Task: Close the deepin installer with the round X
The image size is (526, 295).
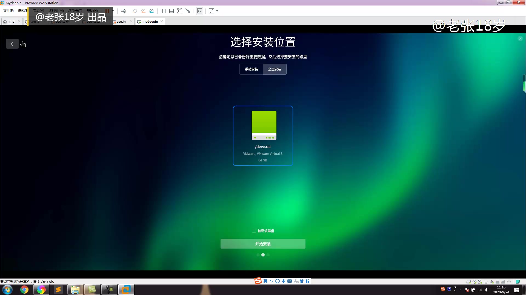Action: pos(520,39)
